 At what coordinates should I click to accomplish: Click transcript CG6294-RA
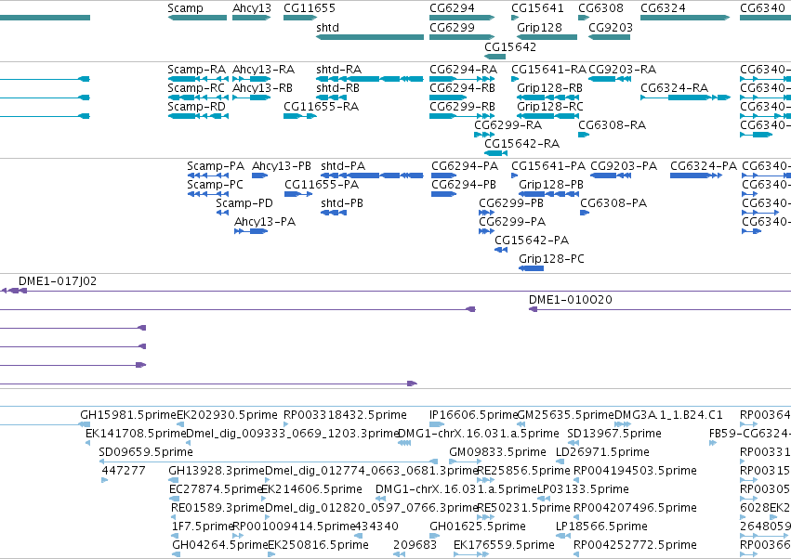[462, 79]
